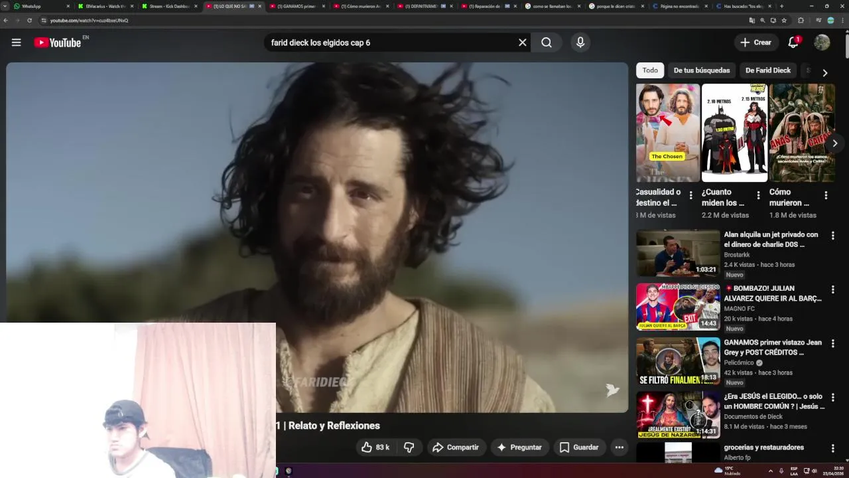
Task: Bookmark this page with star icon
Action: (784, 21)
